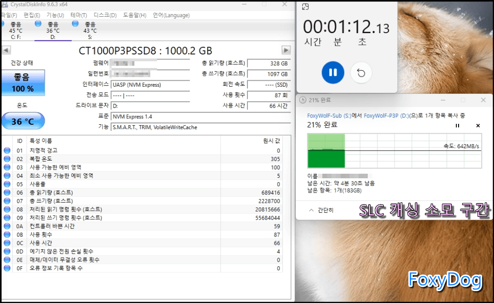The height and width of the screenshot is (303, 494).
Task: Click the 사용 횟수 value 87 회
Action: [269, 95]
